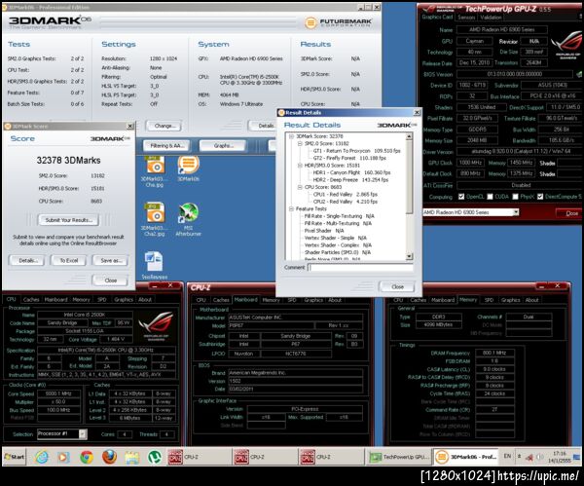The image size is (584, 486).
Task: Click the Change... button under Settings
Action: [x=164, y=126]
